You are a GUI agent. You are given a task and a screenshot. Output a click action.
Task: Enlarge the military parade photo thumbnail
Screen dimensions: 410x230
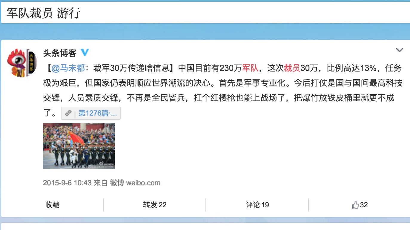[79, 146]
